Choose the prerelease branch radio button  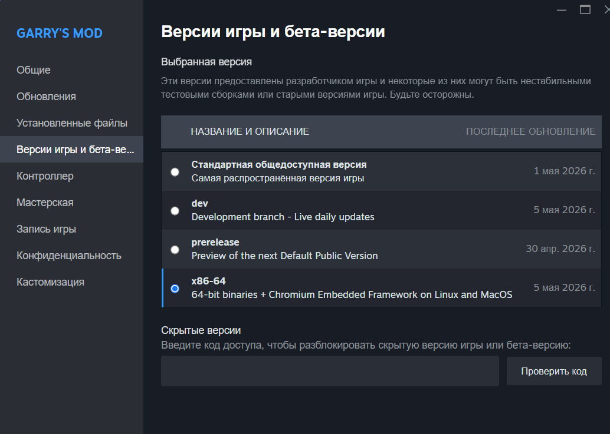[x=175, y=250]
